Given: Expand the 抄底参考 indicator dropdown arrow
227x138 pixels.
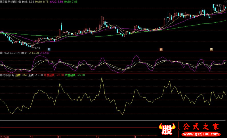Looking at the screenshot, I should (1, 75).
